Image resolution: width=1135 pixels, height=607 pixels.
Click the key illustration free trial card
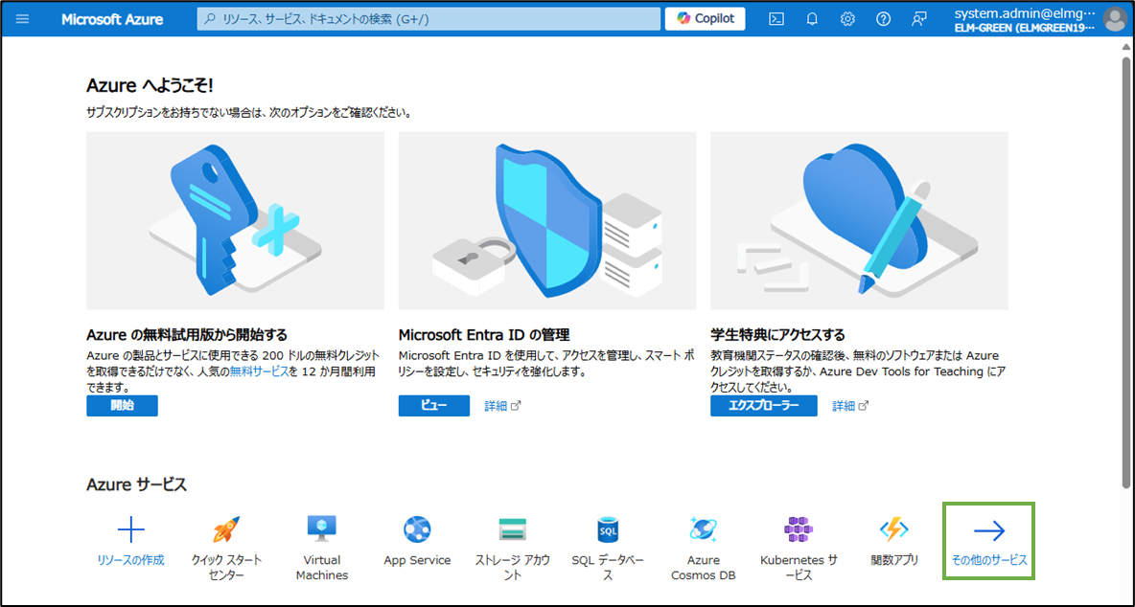[235, 220]
